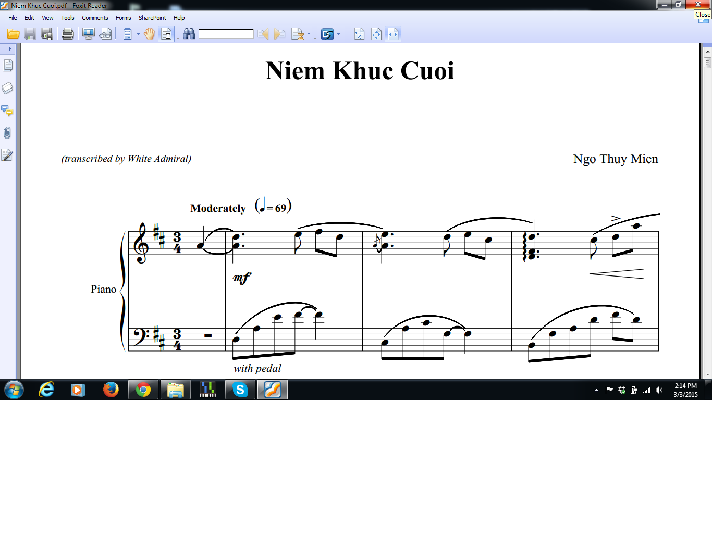
Task: Open a file with the folder icon
Action: [14, 34]
